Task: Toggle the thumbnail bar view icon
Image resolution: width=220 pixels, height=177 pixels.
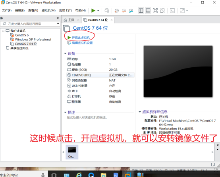Action: click(x=148, y=11)
